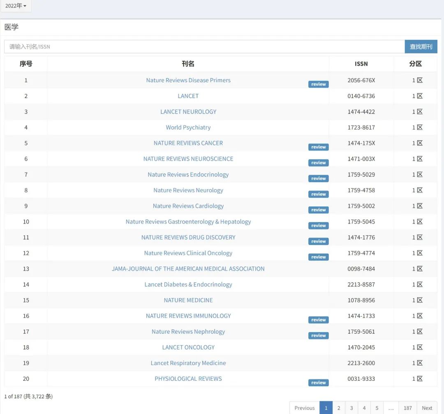The height and width of the screenshot is (414, 444).
Task: Open Nature Reviews Disease Primers link
Action: (188, 80)
